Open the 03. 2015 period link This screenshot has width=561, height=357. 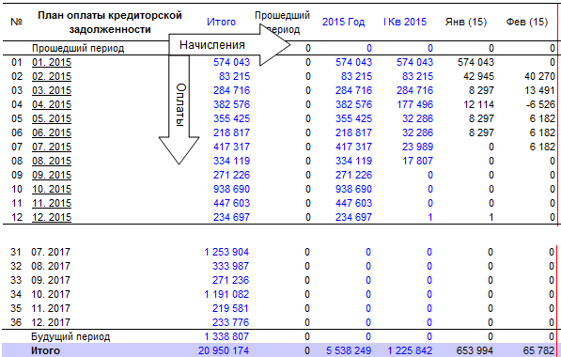52,90
